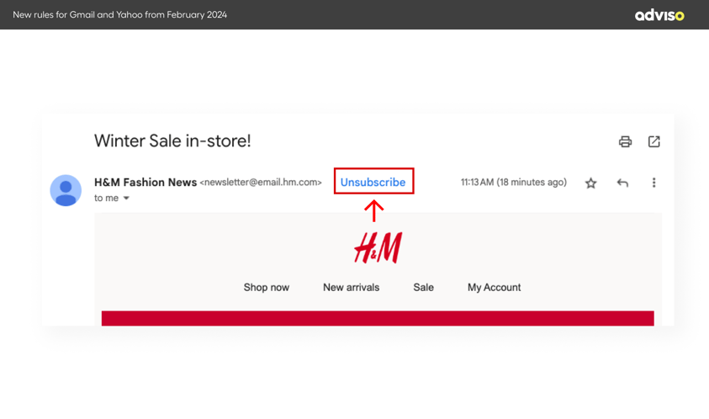Click the reply arrow icon
The width and height of the screenshot is (709, 419).
622,183
